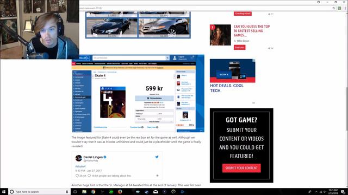Open the tweet info icon
348x195 pixels.
click(x=157, y=175)
